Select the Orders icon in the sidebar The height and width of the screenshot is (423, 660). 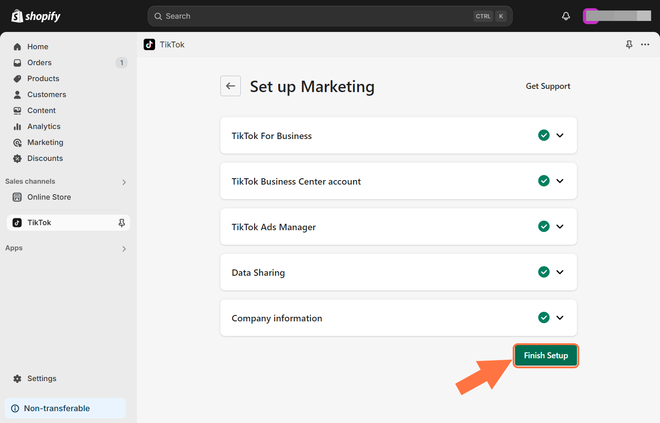[x=17, y=62]
